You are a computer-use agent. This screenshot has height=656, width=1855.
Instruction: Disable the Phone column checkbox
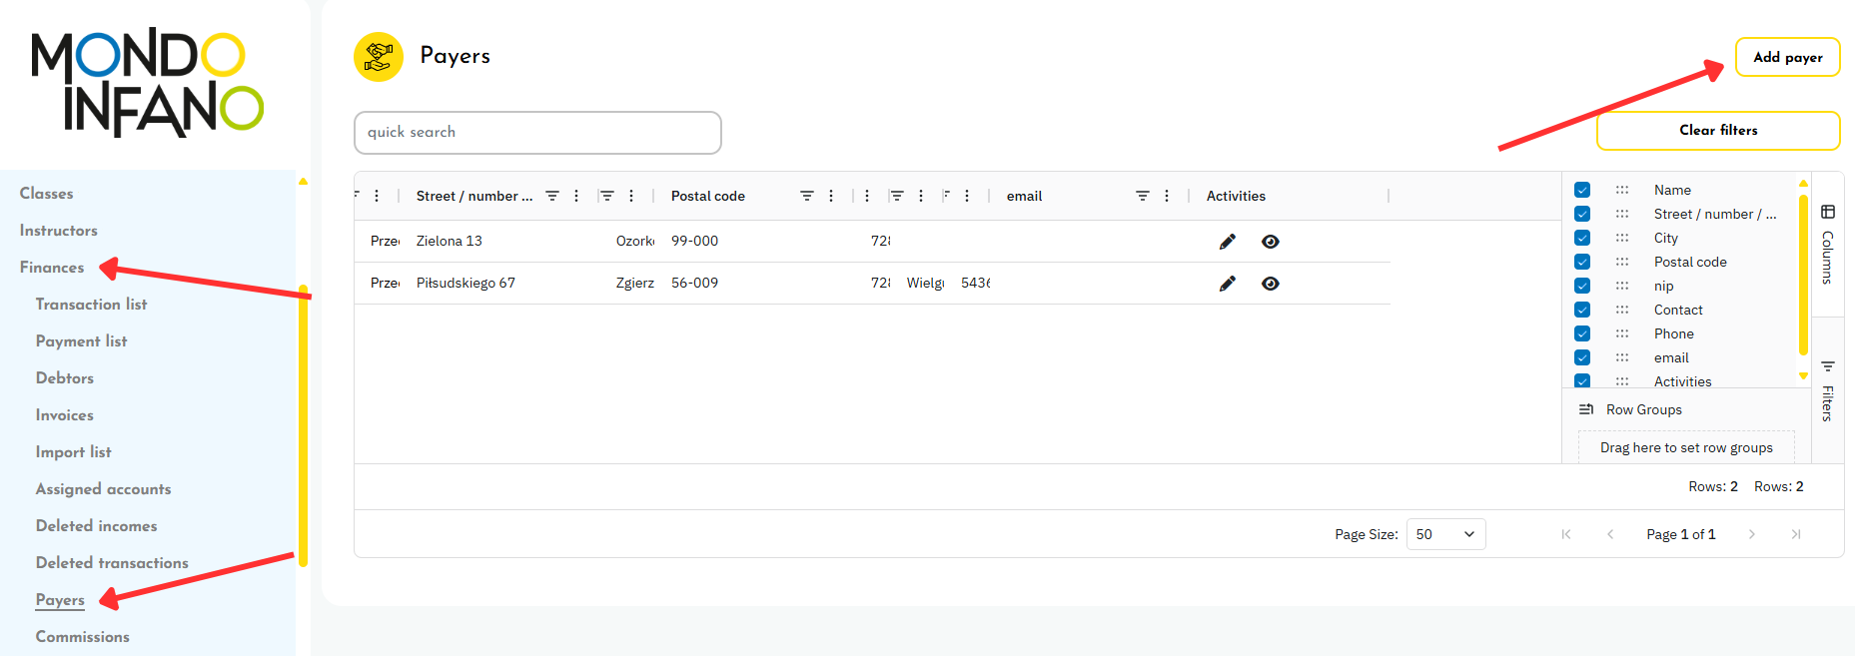(1582, 334)
